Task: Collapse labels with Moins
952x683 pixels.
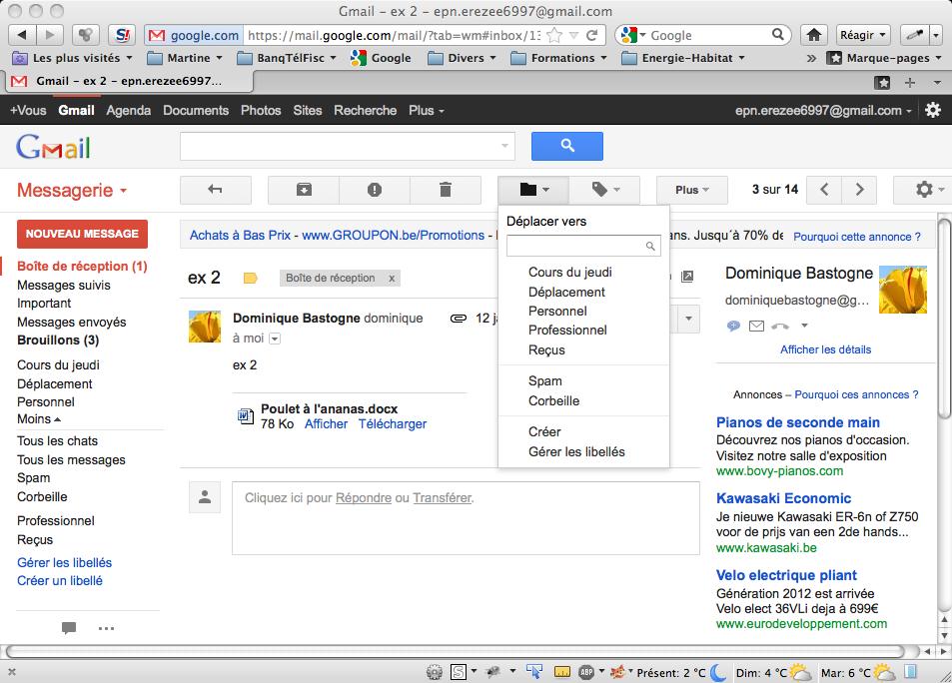Action: click(x=39, y=419)
